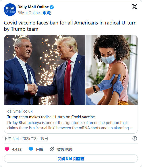The height and width of the screenshot is (167, 142).
Task: Click the Dr Jay Bhattacharya article description
Action: coord(70,125)
